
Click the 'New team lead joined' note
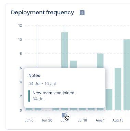(x=53, y=93)
